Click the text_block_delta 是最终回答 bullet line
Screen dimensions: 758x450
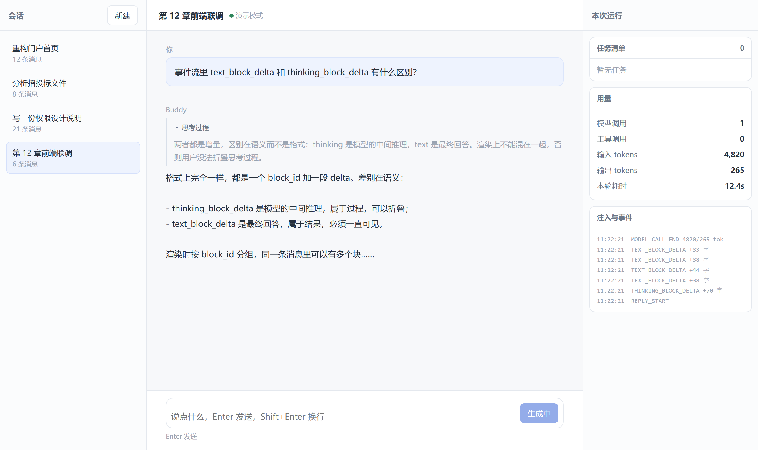(x=274, y=224)
